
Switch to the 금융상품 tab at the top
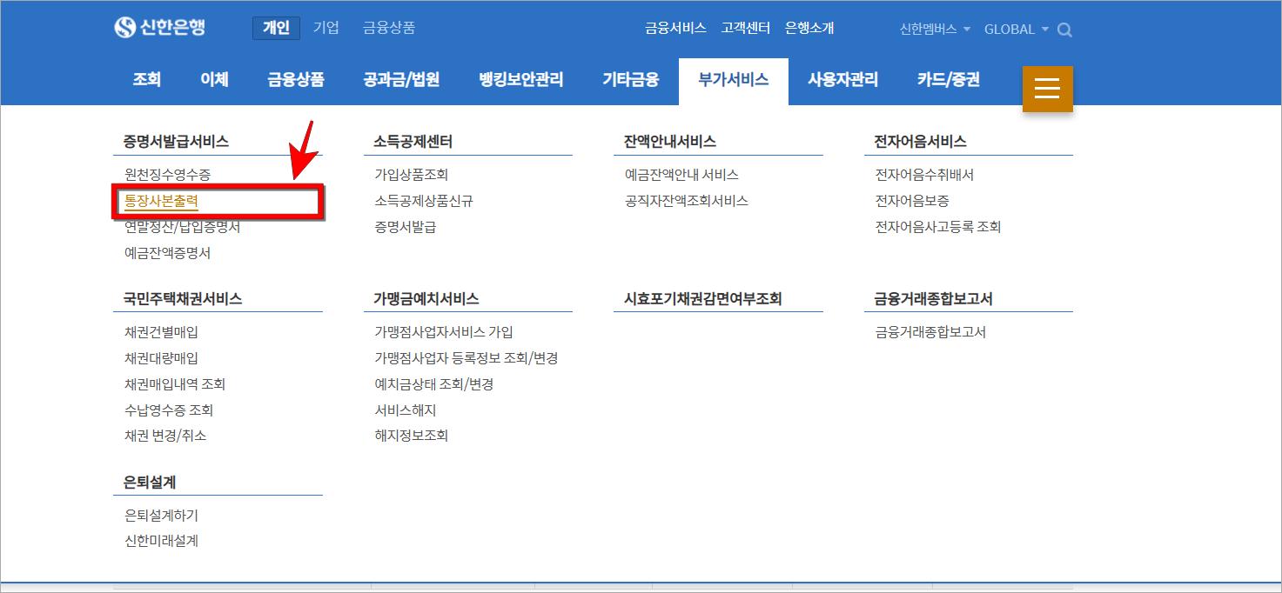click(x=388, y=27)
